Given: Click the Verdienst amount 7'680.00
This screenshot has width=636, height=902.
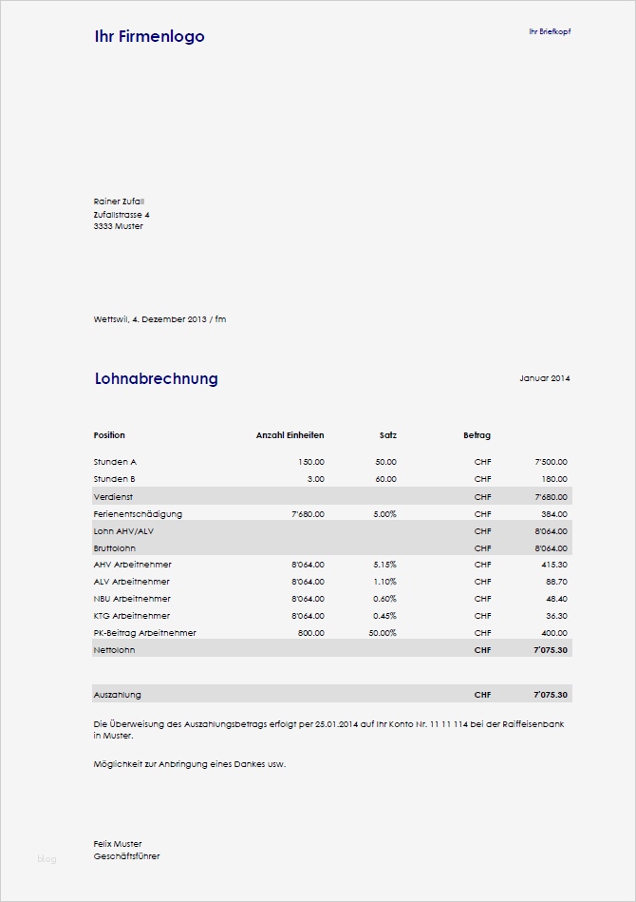Looking at the screenshot, I should pos(551,497).
